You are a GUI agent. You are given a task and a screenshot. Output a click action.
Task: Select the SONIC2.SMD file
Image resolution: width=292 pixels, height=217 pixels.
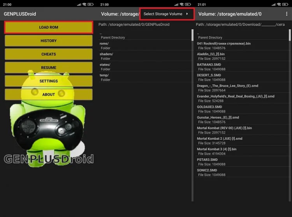tap(242, 173)
